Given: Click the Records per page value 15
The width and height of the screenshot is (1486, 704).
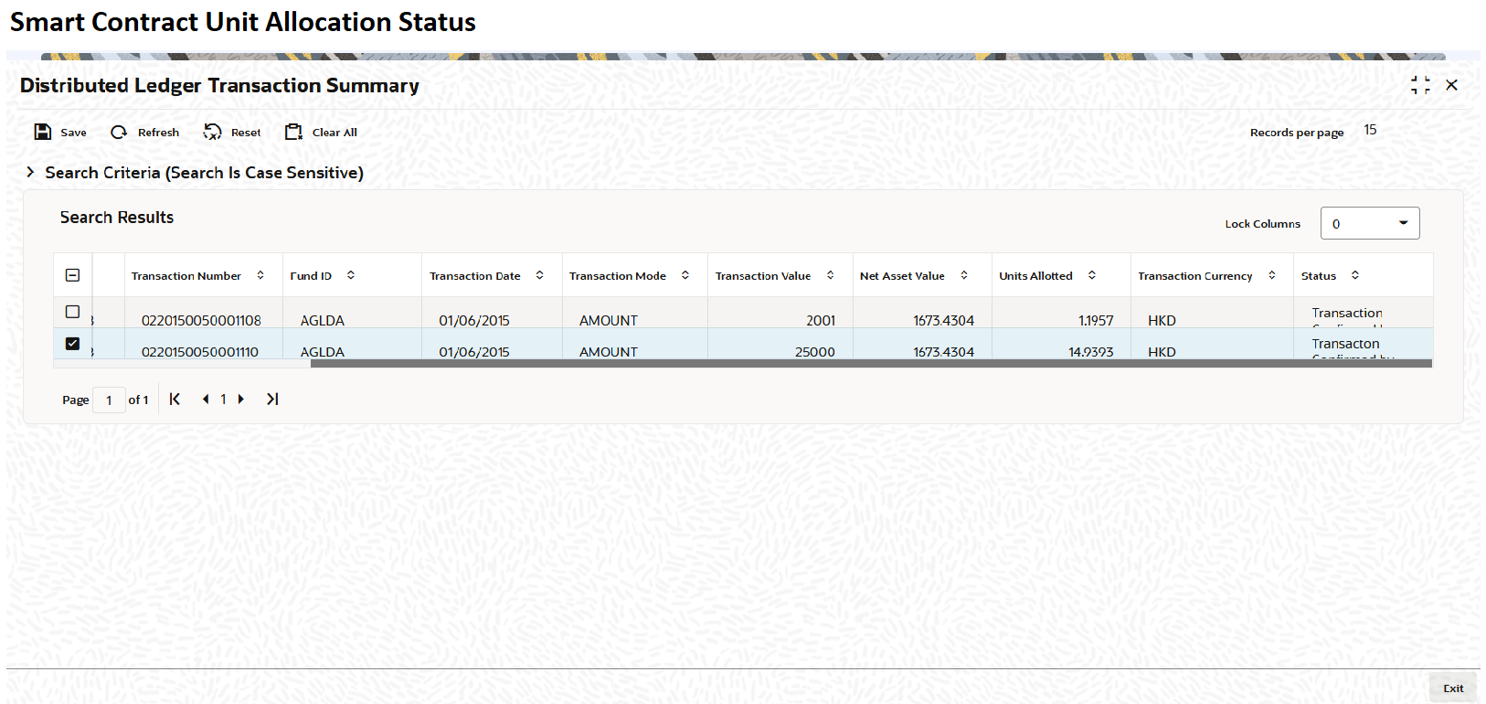Looking at the screenshot, I should coord(1370,130).
